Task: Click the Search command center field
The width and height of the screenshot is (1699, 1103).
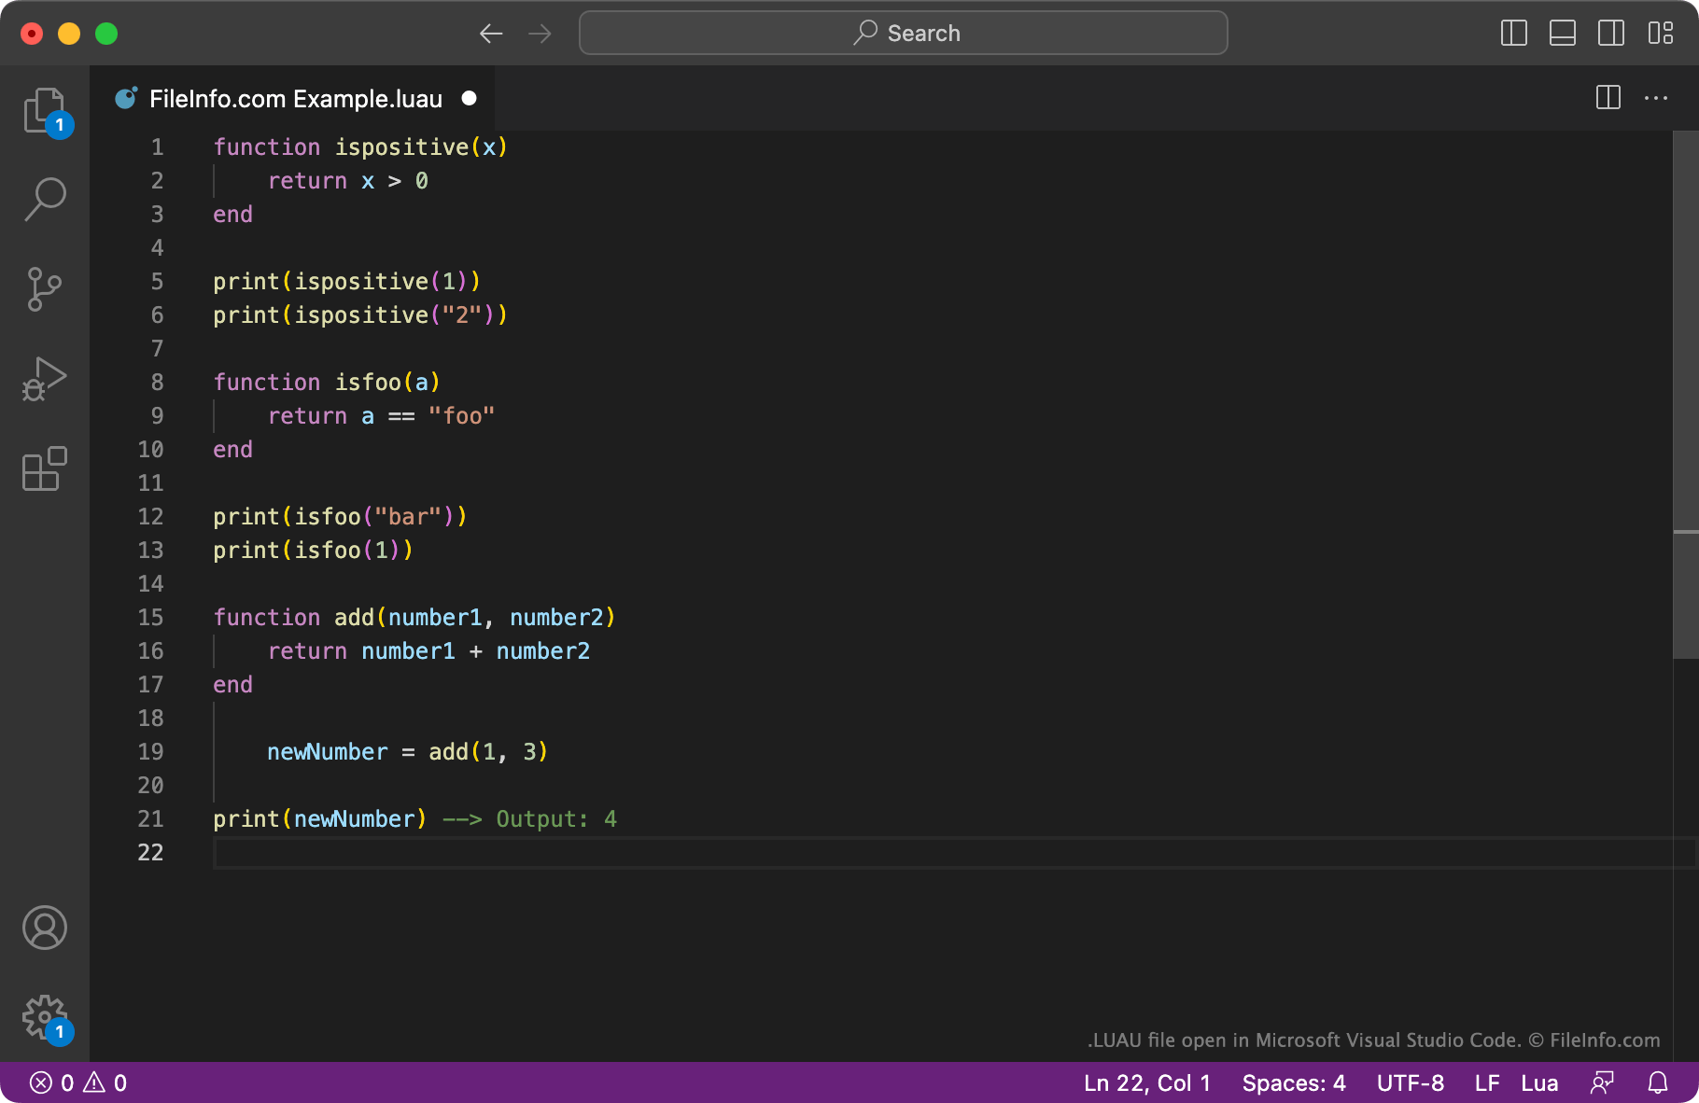Action: 903,34
